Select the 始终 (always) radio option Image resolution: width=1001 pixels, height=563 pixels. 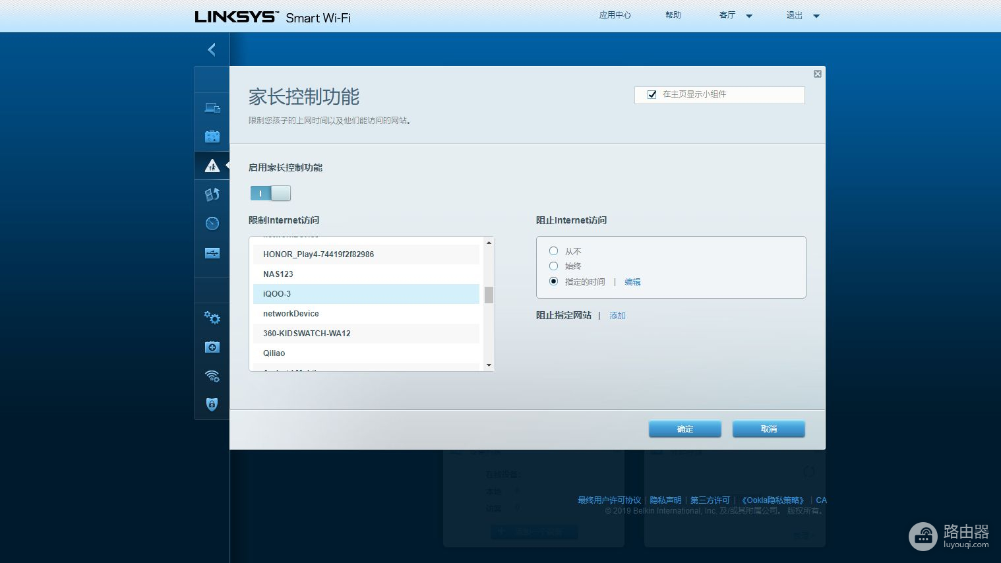point(554,266)
